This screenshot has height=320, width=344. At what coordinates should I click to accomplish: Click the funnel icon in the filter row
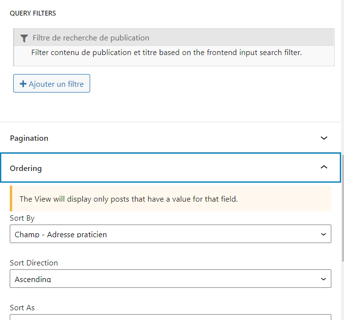[x=24, y=38]
